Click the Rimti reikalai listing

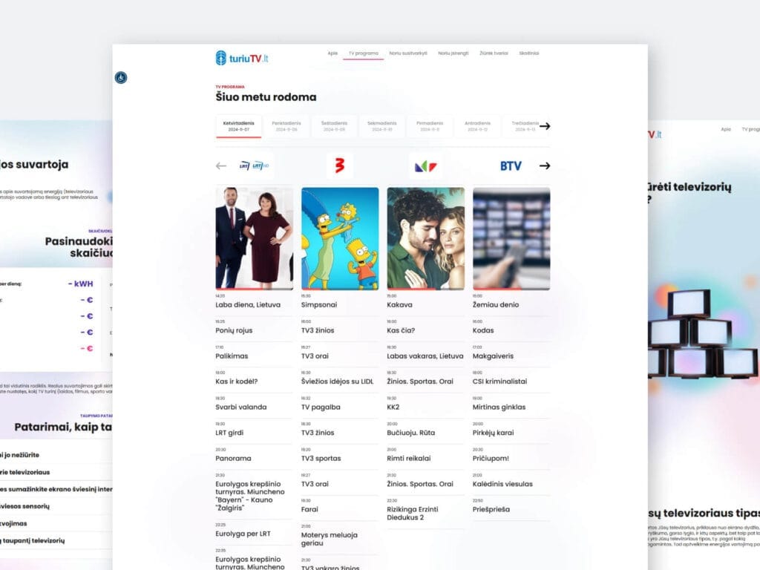[409, 459]
